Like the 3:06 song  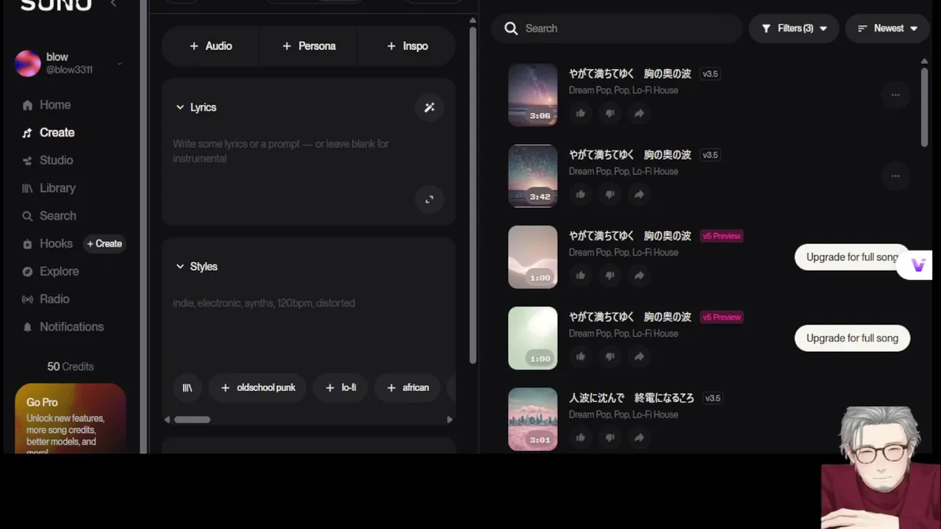[581, 113]
